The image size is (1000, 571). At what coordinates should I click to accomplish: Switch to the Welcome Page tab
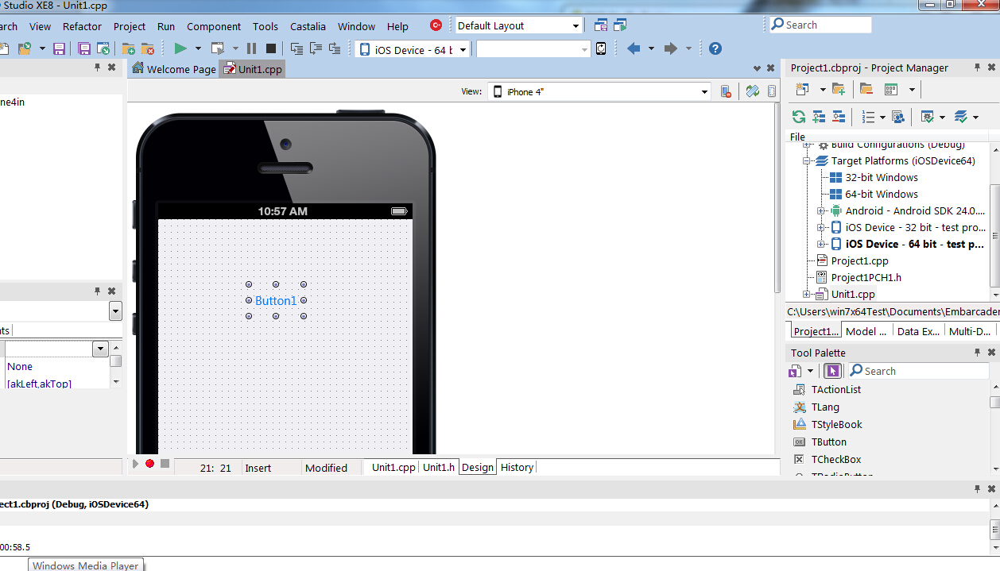click(x=173, y=69)
